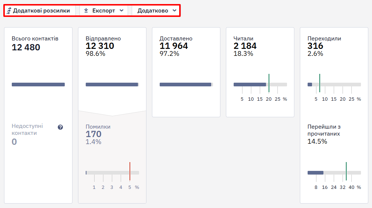The width and height of the screenshot is (372, 208).
Task: Show help for Недоступні контакти
Action: 60,127
